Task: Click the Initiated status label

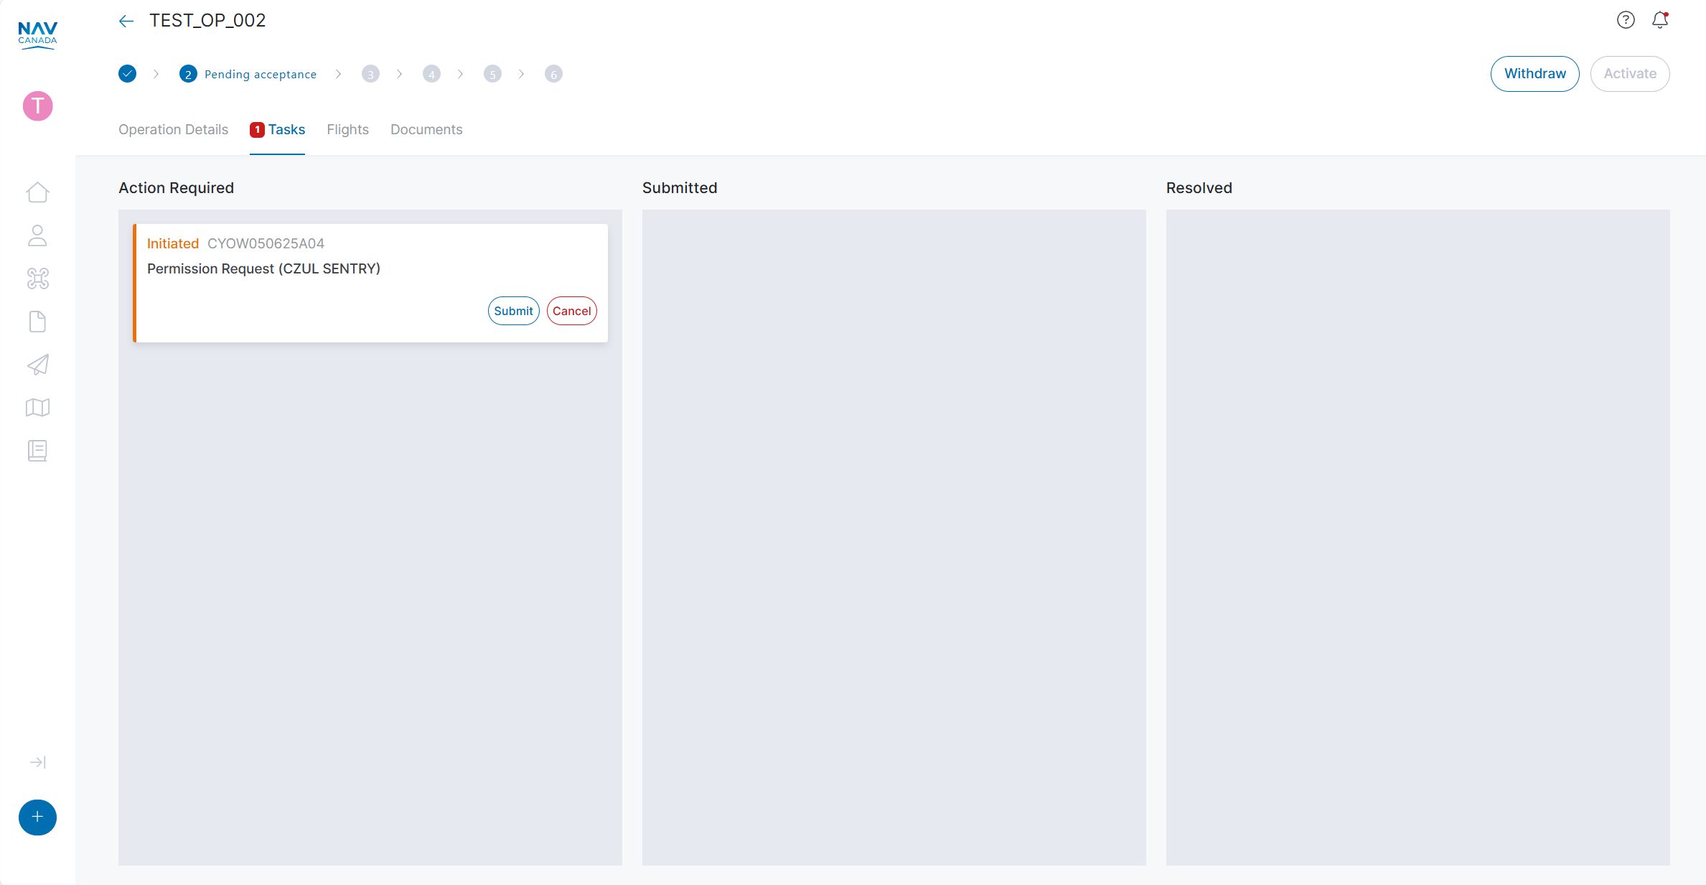Action: (x=172, y=244)
